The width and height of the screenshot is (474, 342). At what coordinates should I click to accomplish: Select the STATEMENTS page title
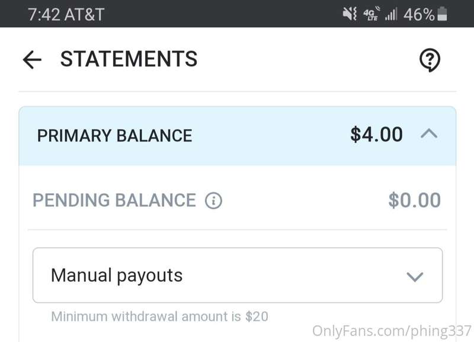coord(129,59)
